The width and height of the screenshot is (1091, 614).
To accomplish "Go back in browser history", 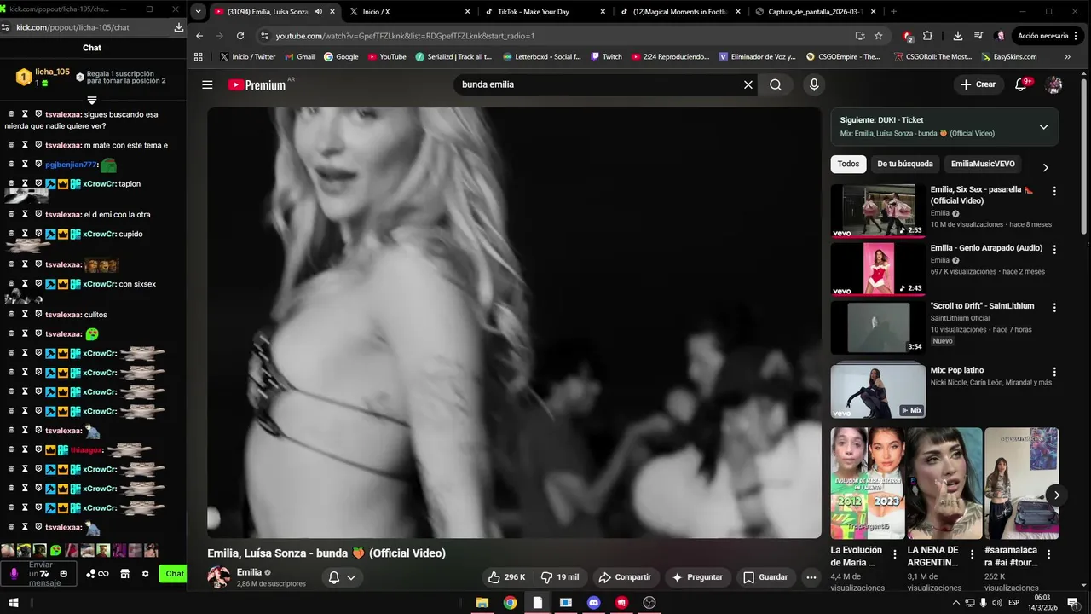I will [199, 36].
